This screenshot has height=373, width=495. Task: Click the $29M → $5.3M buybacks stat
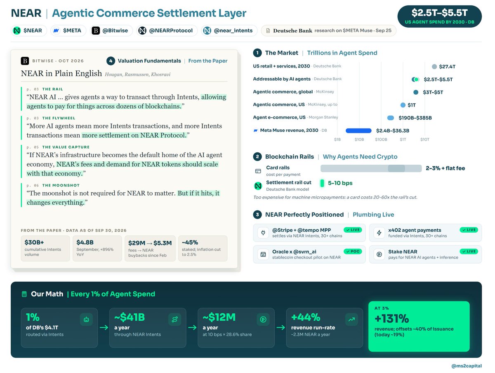150,248
